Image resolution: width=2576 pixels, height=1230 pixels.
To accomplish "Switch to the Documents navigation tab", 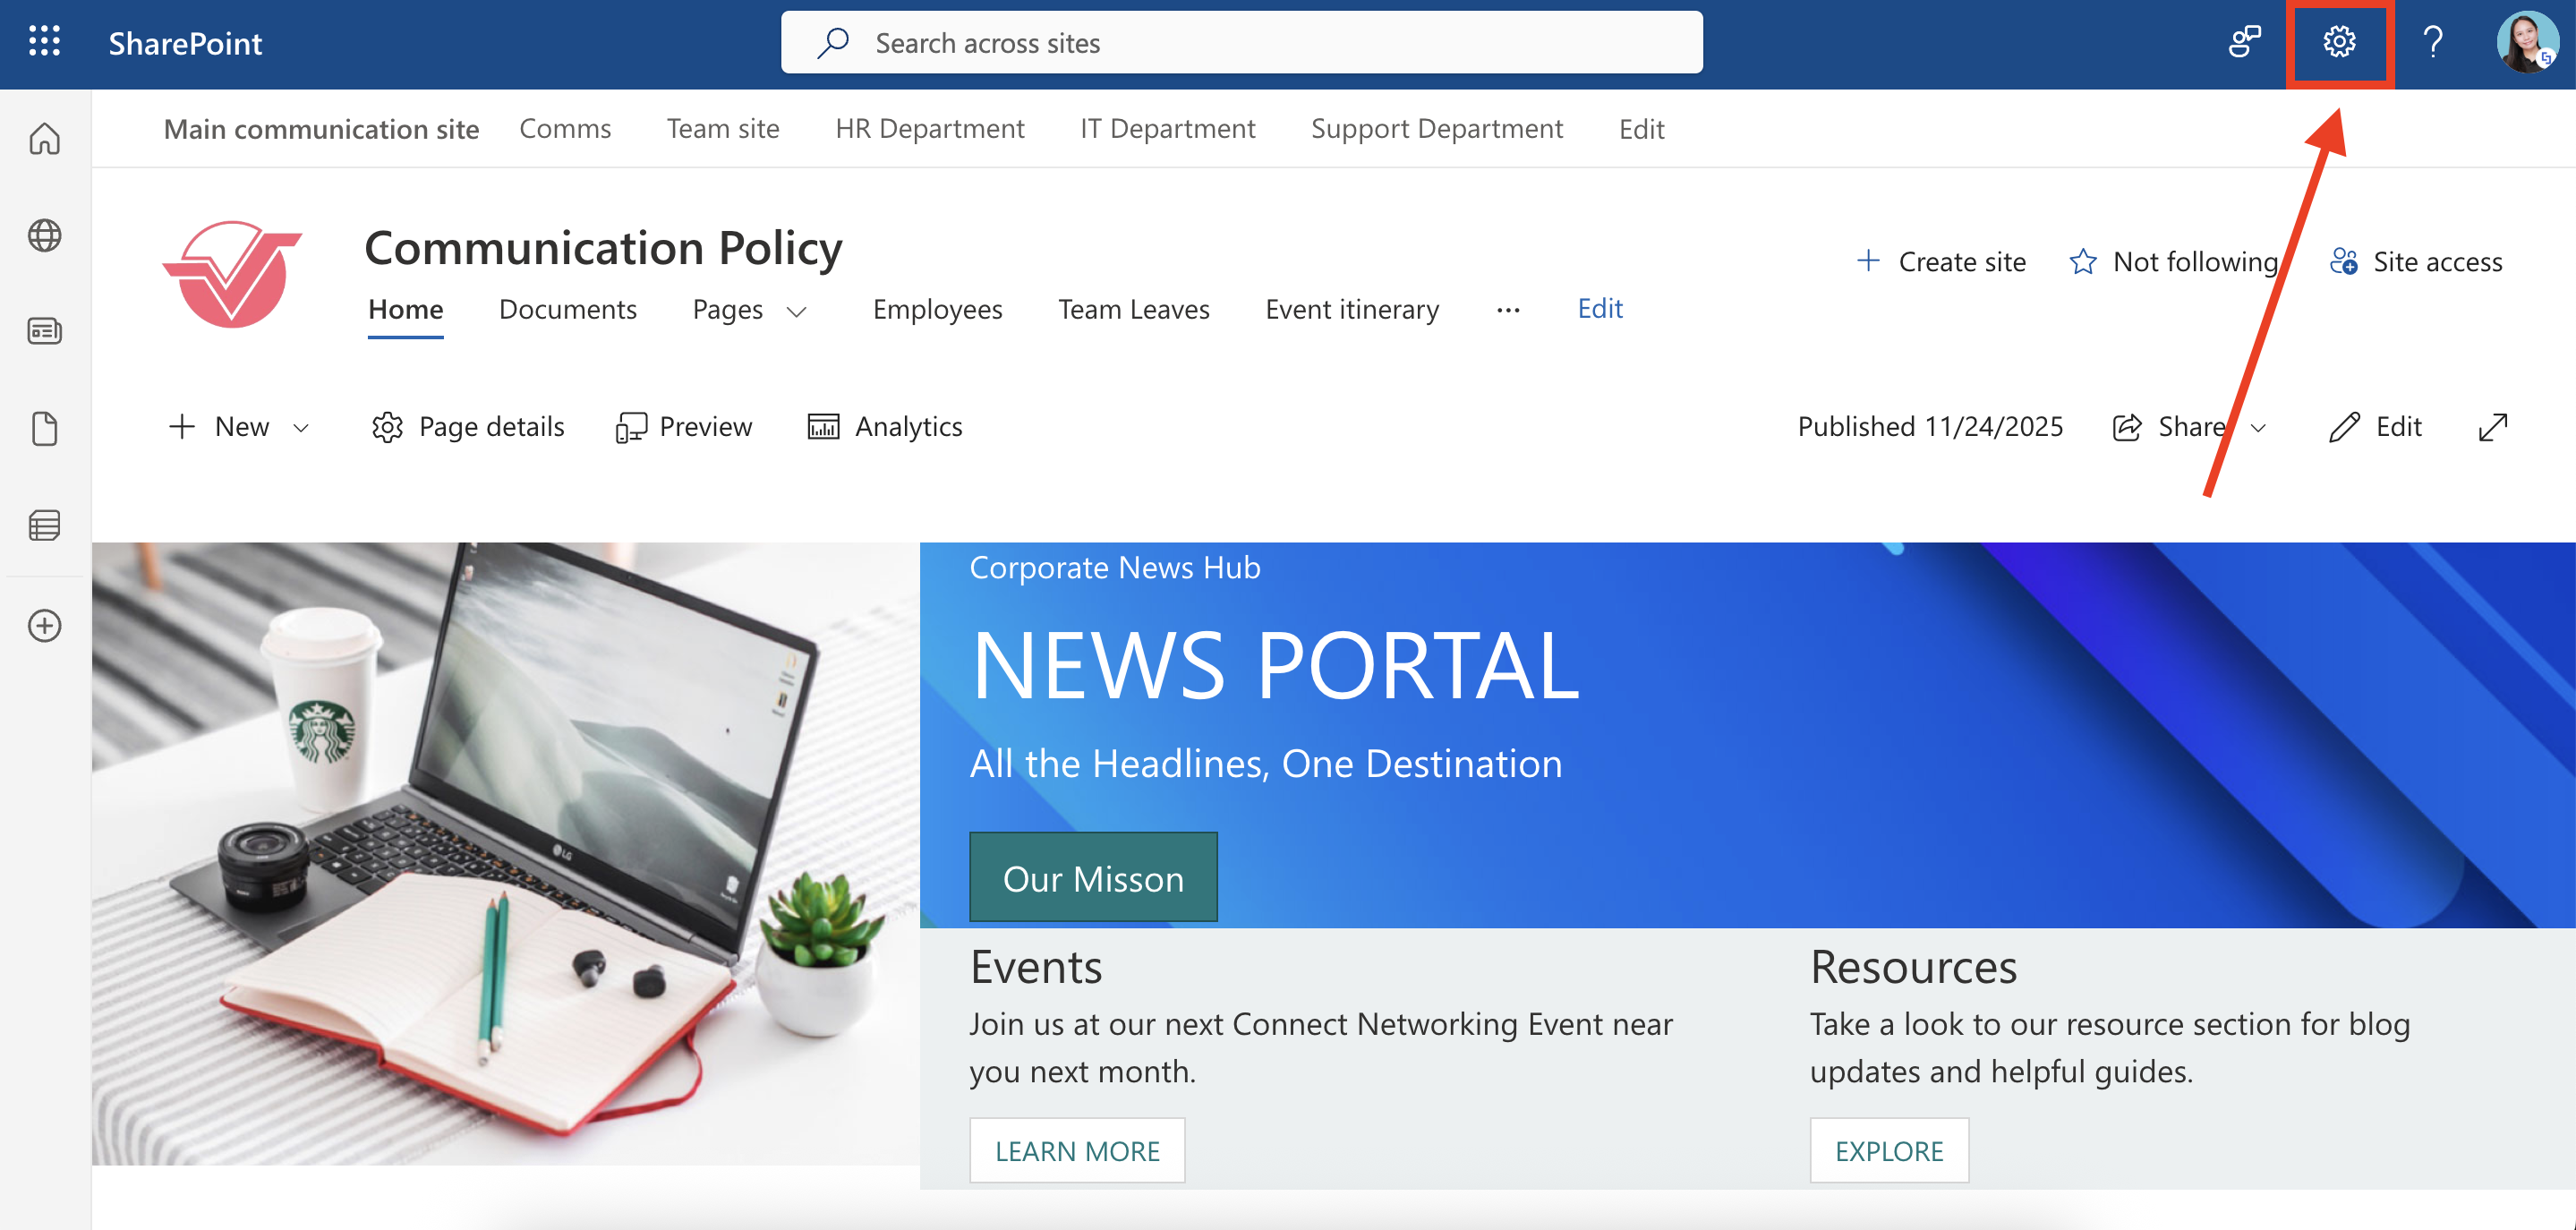I will coord(567,309).
